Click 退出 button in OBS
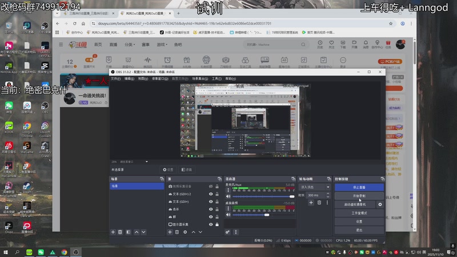Viewport: 457px width, 257px height. tap(359, 230)
